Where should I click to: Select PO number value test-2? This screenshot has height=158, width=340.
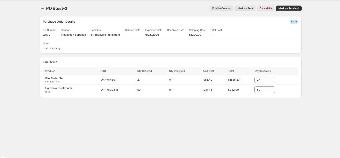pos(47,35)
